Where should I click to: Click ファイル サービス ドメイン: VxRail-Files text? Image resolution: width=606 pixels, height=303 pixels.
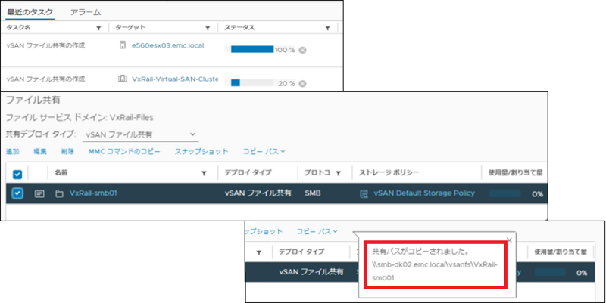80,117
